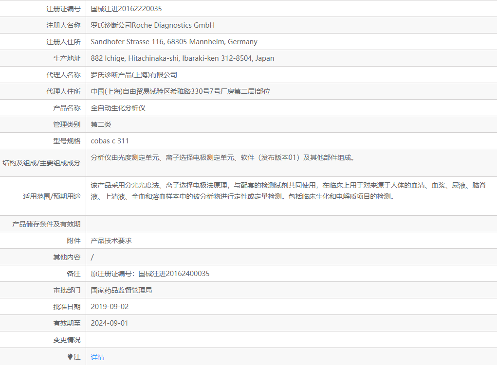Click the cobas c 311 model value
The height and width of the screenshot is (365, 497).
point(110,141)
